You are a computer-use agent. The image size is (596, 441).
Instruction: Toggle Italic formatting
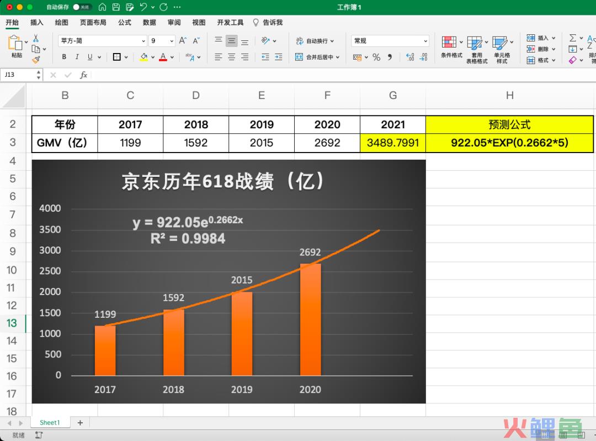pos(77,57)
